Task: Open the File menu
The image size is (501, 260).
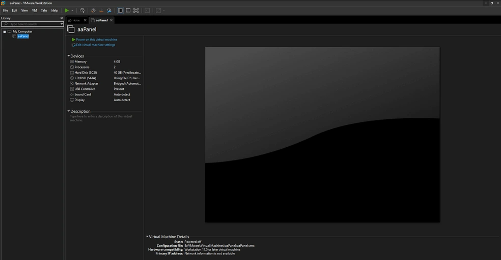Action: pos(6,11)
